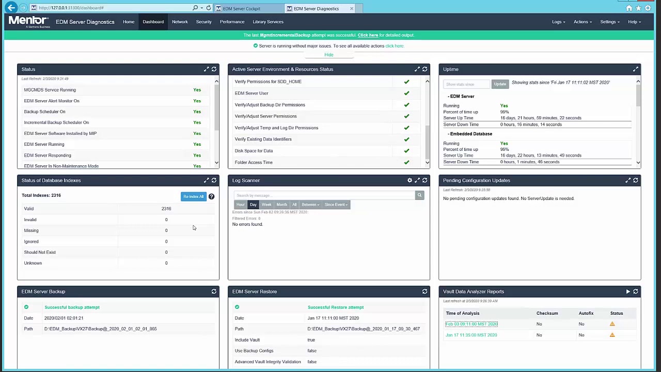Refresh EDM Server Backup panel
Screen dimensions: 661x372
214,291
